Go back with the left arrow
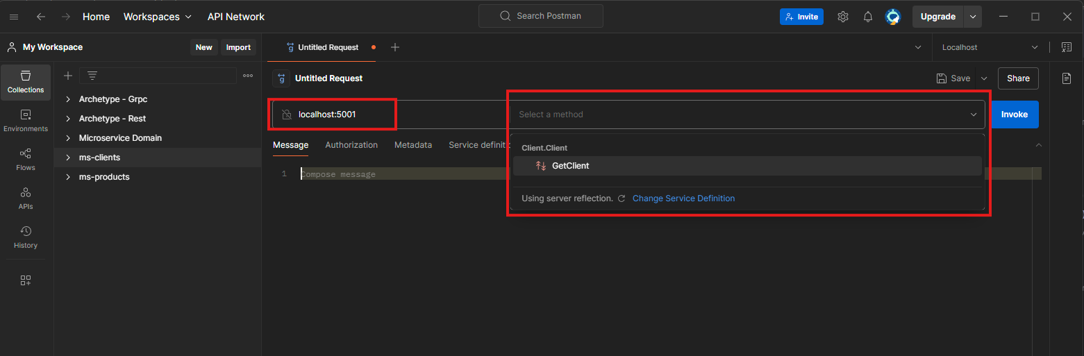Viewport: 1084px width, 356px height. 41,17
